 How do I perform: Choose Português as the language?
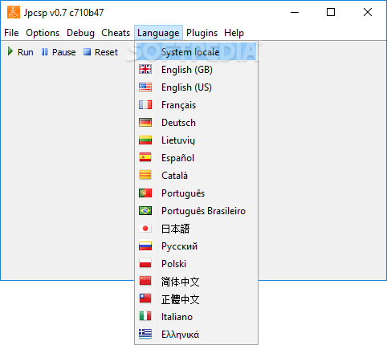click(196, 193)
